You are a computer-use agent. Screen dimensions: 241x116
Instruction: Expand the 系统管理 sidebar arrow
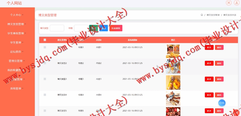point(23,88)
